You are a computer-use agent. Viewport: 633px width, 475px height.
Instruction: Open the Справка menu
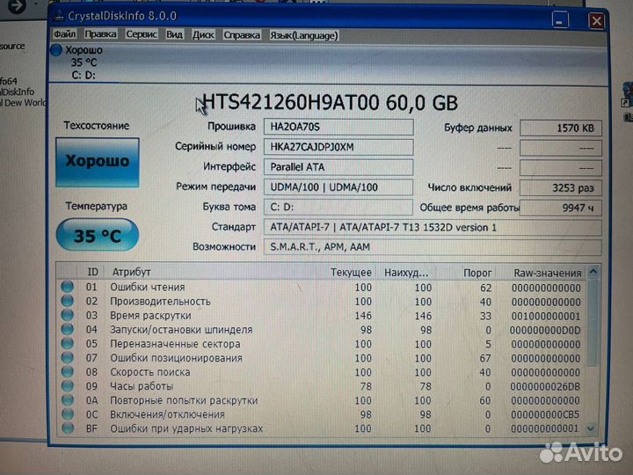[x=242, y=35]
